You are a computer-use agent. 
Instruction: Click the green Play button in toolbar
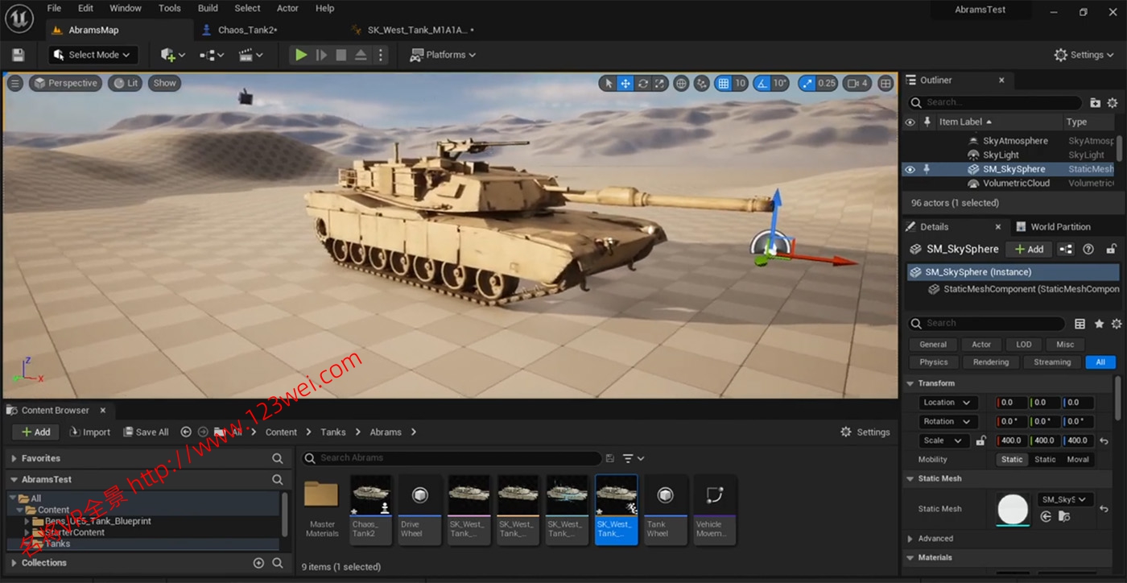pos(300,55)
